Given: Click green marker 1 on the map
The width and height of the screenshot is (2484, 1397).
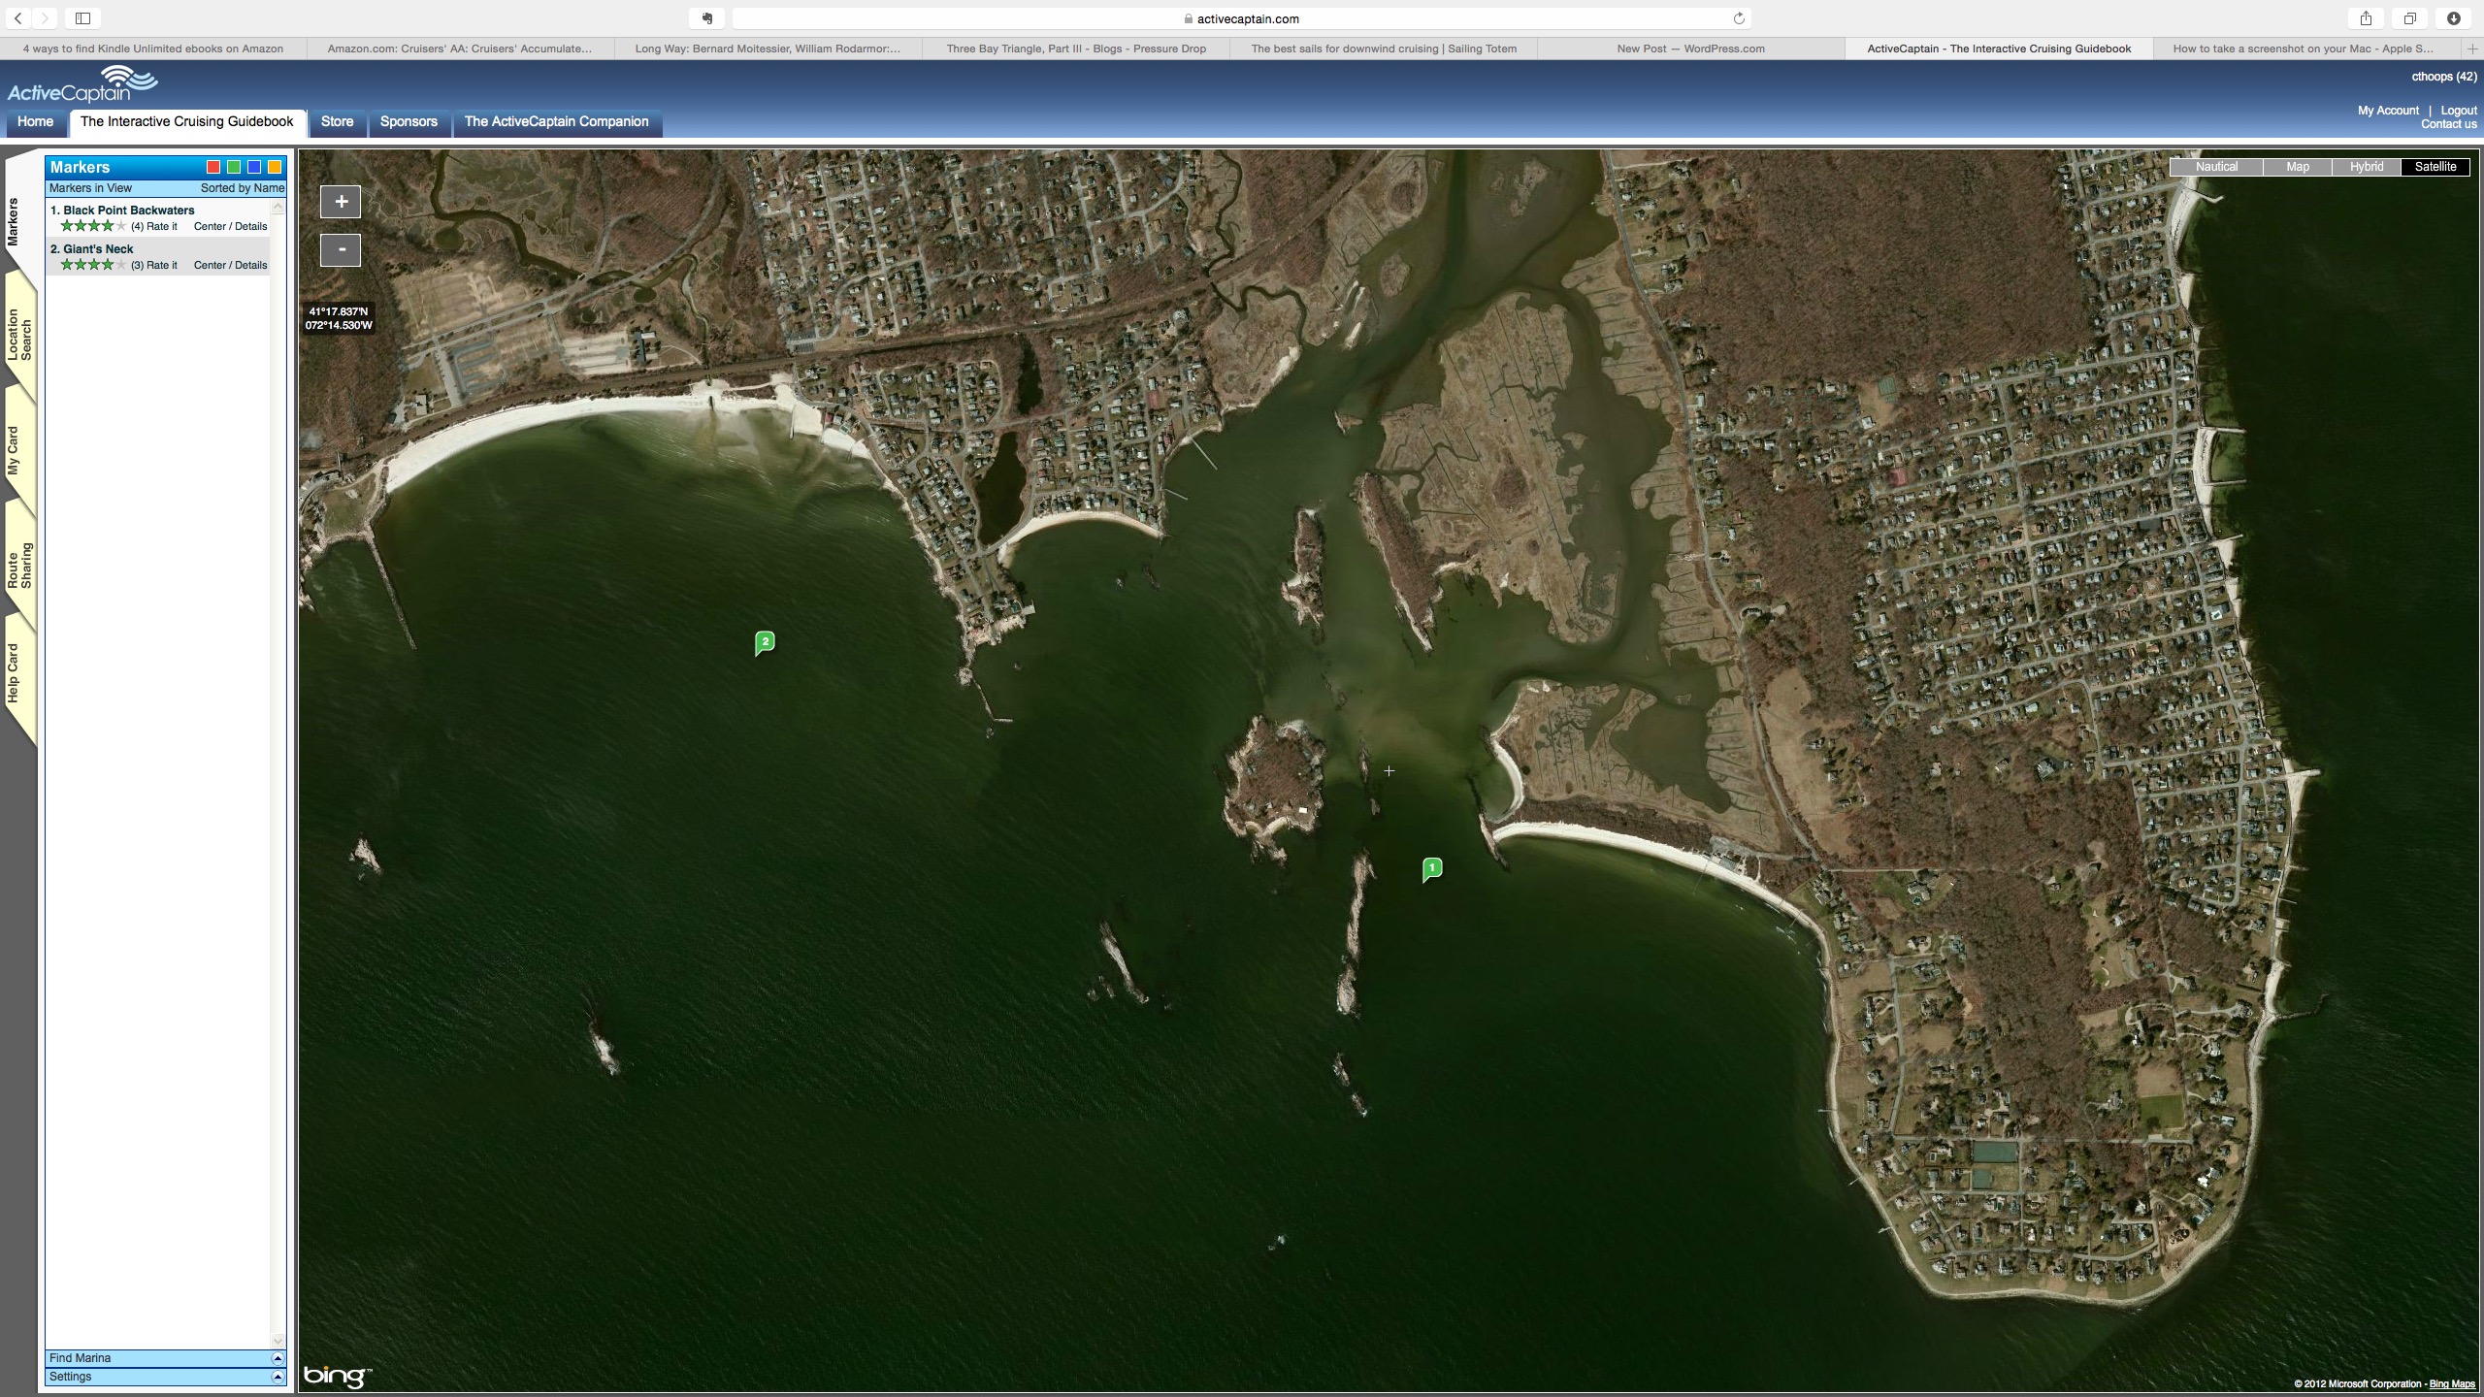Looking at the screenshot, I should pos(1431,868).
